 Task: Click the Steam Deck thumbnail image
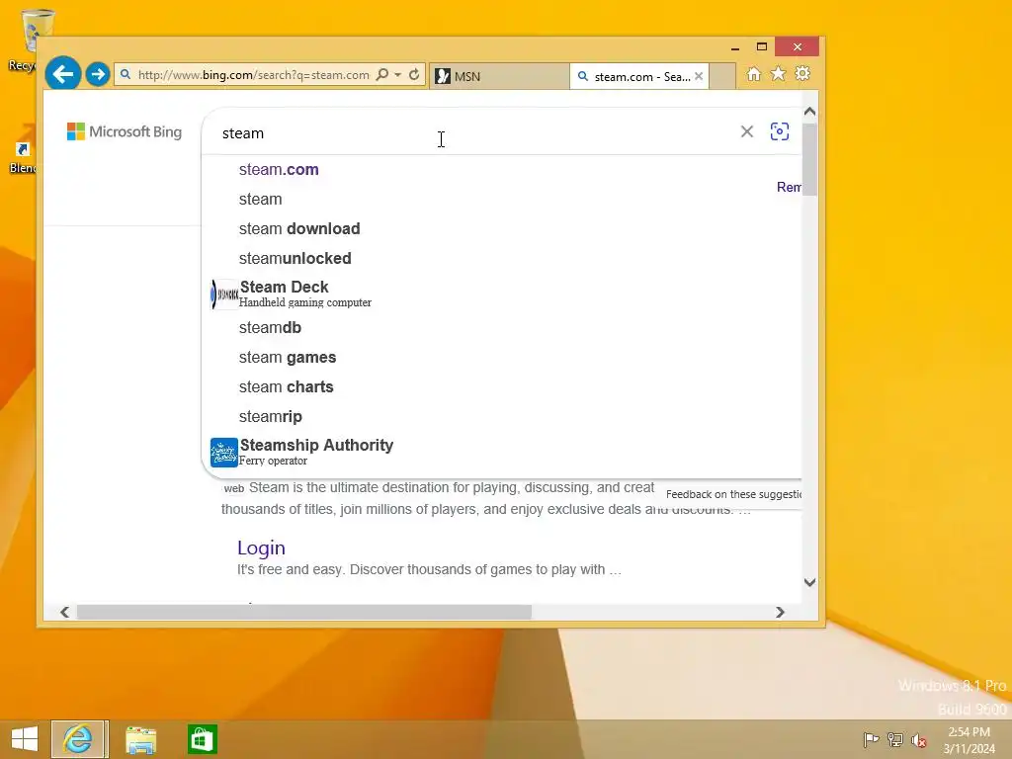tap(224, 295)
